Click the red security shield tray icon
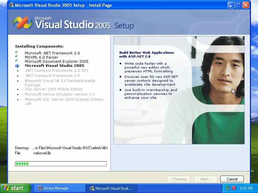The image size is (258, 193). 234,188
